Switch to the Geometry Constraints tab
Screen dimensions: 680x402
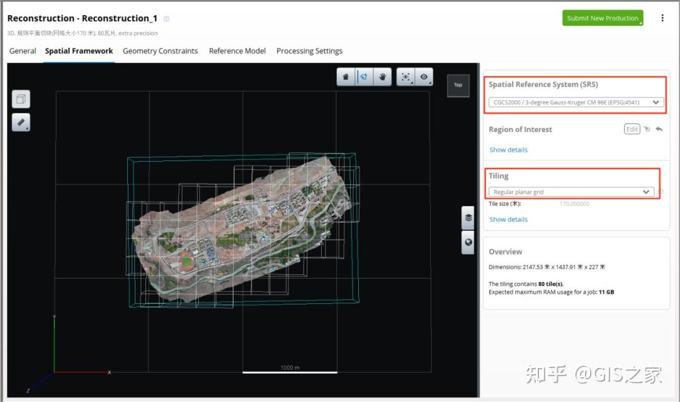point(160,51)
